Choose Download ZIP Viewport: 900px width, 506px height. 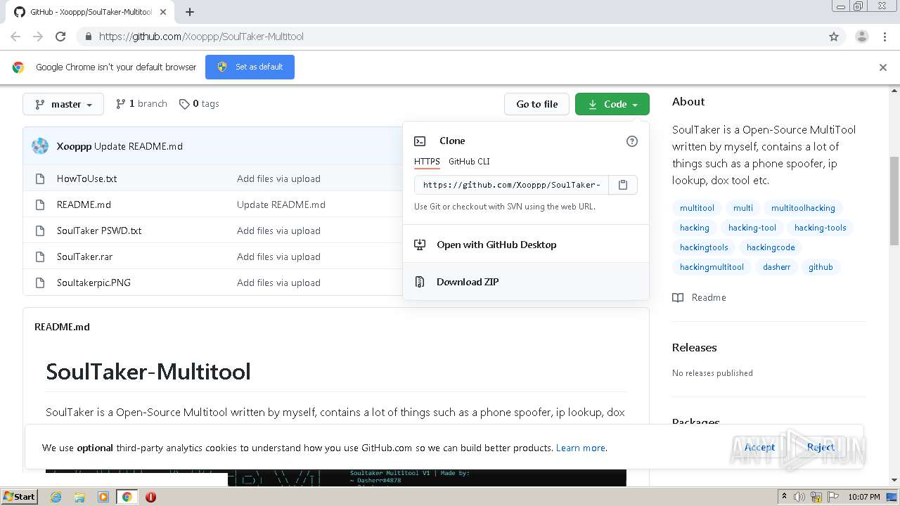pos(526,282)
